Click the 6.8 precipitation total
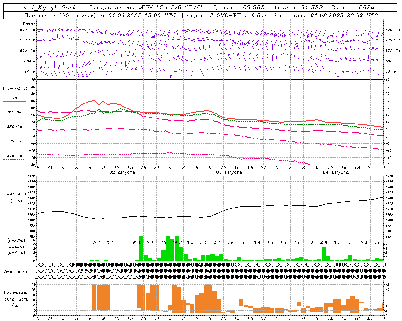The height and width of the screenshot is (321, 402). [x=137, y=243]
